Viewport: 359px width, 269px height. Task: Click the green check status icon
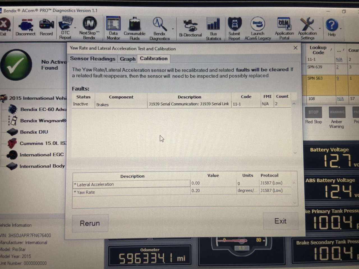coord(16,65)
